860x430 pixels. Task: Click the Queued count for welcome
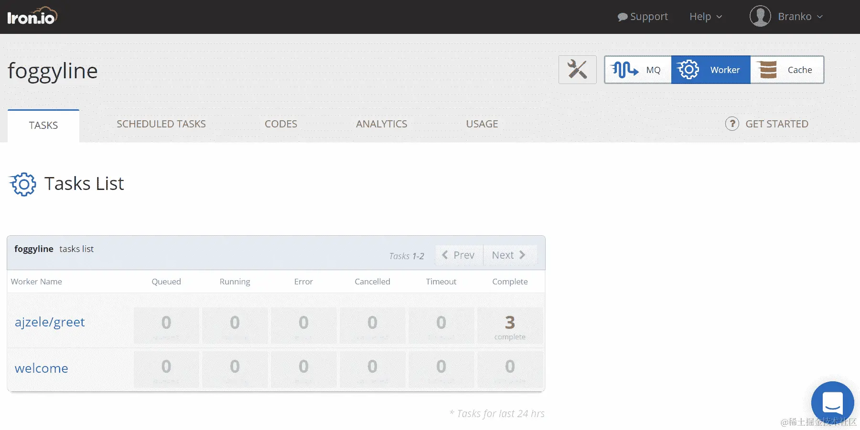pyautogui.click(x=166, y=369)
